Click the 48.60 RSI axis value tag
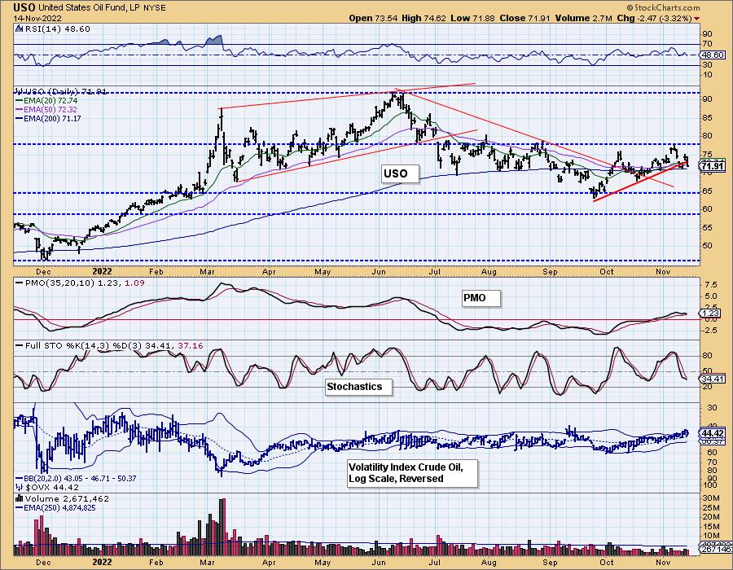Viewport: 733px width, 570px height. click(x=713, y=55)
